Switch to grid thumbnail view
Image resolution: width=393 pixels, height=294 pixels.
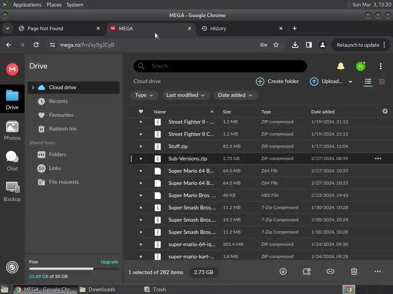coord(382,82)
